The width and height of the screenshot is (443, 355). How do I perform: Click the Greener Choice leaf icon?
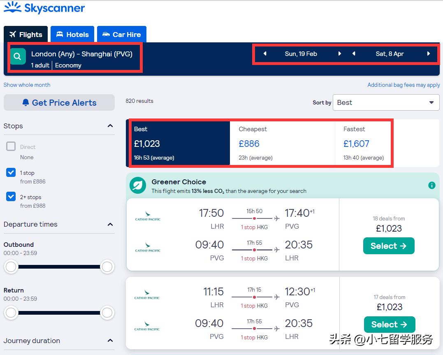[138, 186]
